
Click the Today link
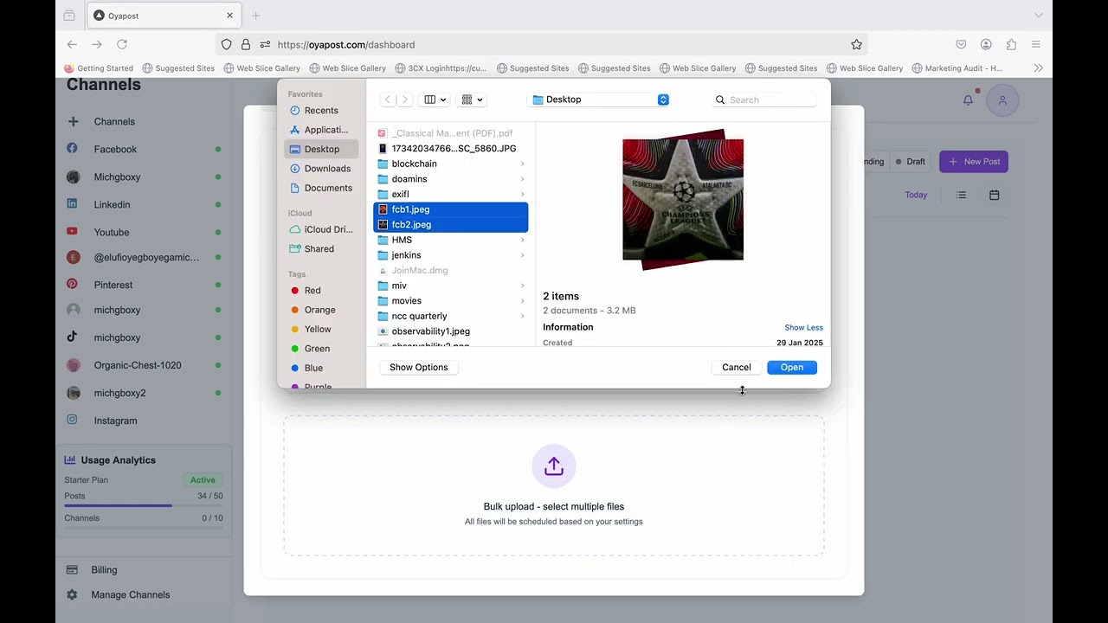[916, 196]
